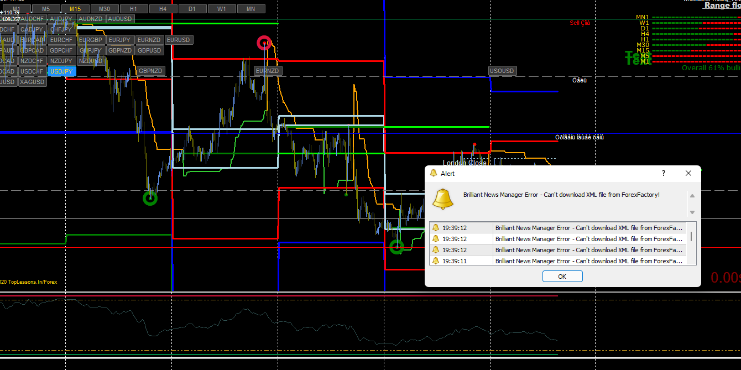Click the large golden bell alert icon
The width and height of the screenshot is (741, 370).
[442, 199]
